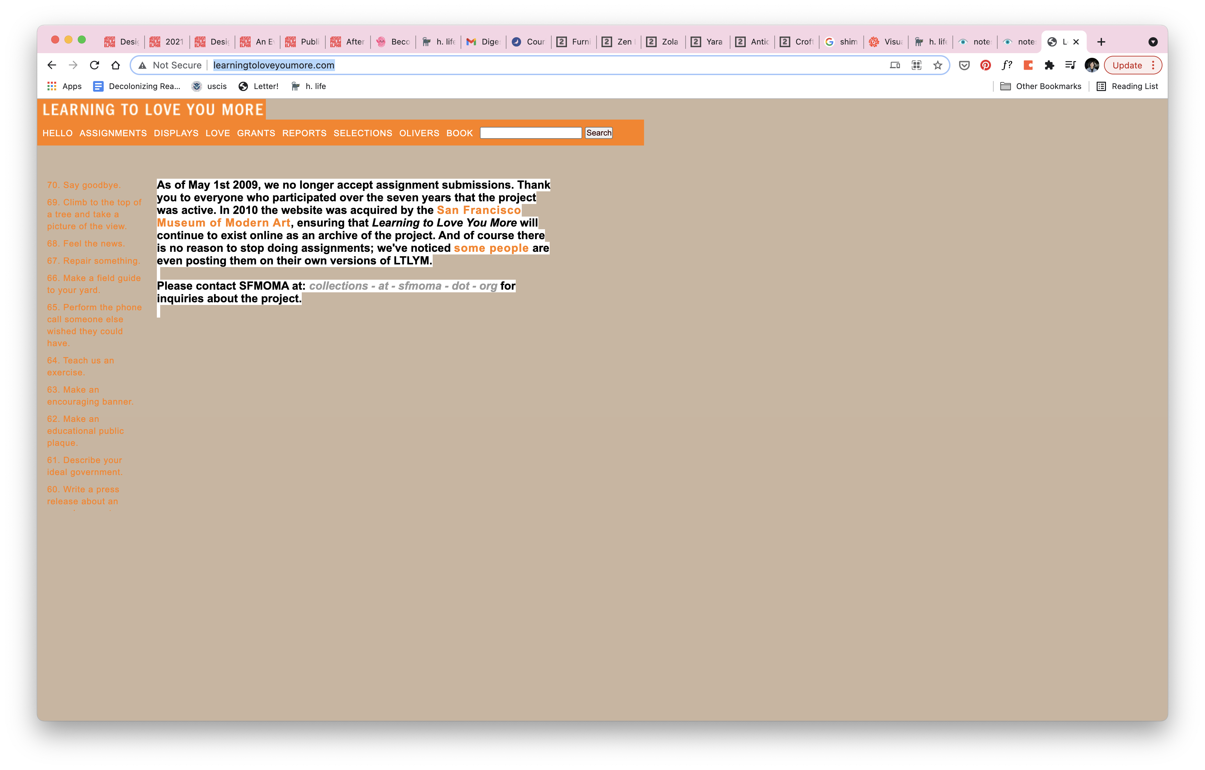1205x770 pixels.
Task: Open link 70. Say goodbye.
Action: [83, 185]
